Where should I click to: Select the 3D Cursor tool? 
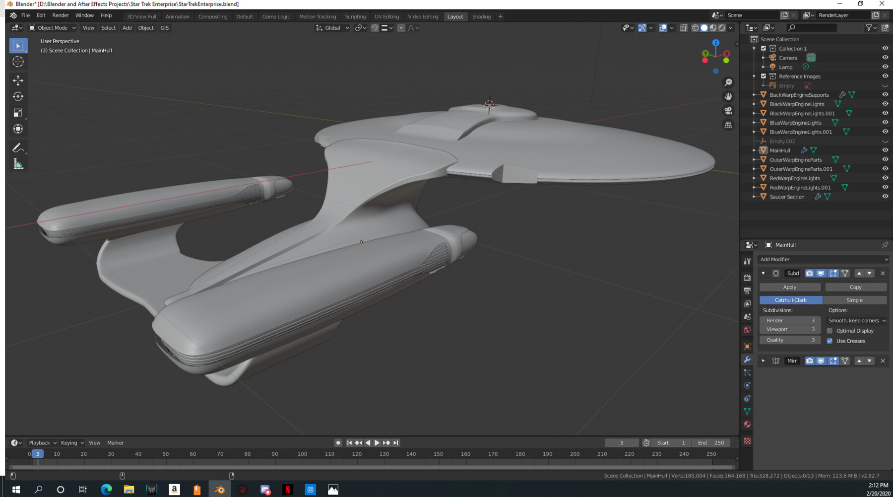pyautogui.click(x=18, y=62)
